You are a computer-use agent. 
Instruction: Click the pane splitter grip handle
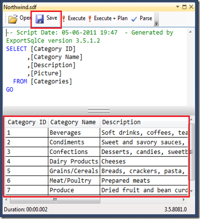pyautogui.click(x=99, y=110)
